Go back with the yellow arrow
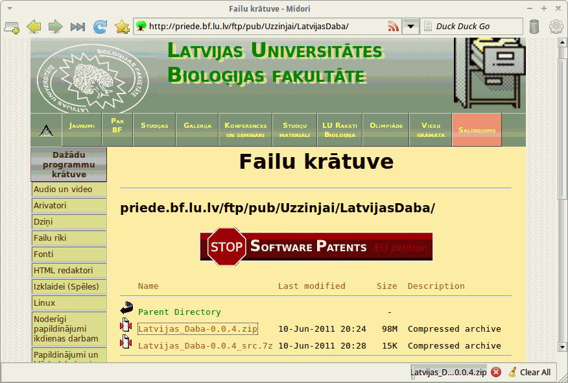The height and width of the screenshot is (383, 568). 34,27
